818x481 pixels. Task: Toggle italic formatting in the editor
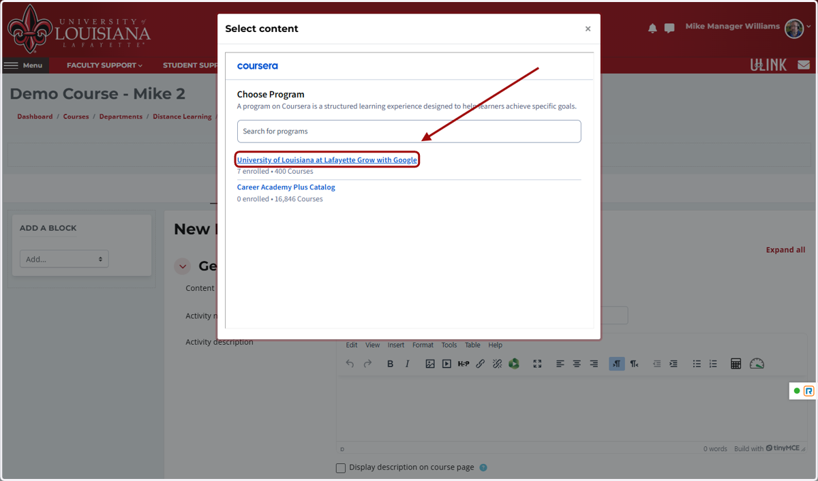coord(407,364)
